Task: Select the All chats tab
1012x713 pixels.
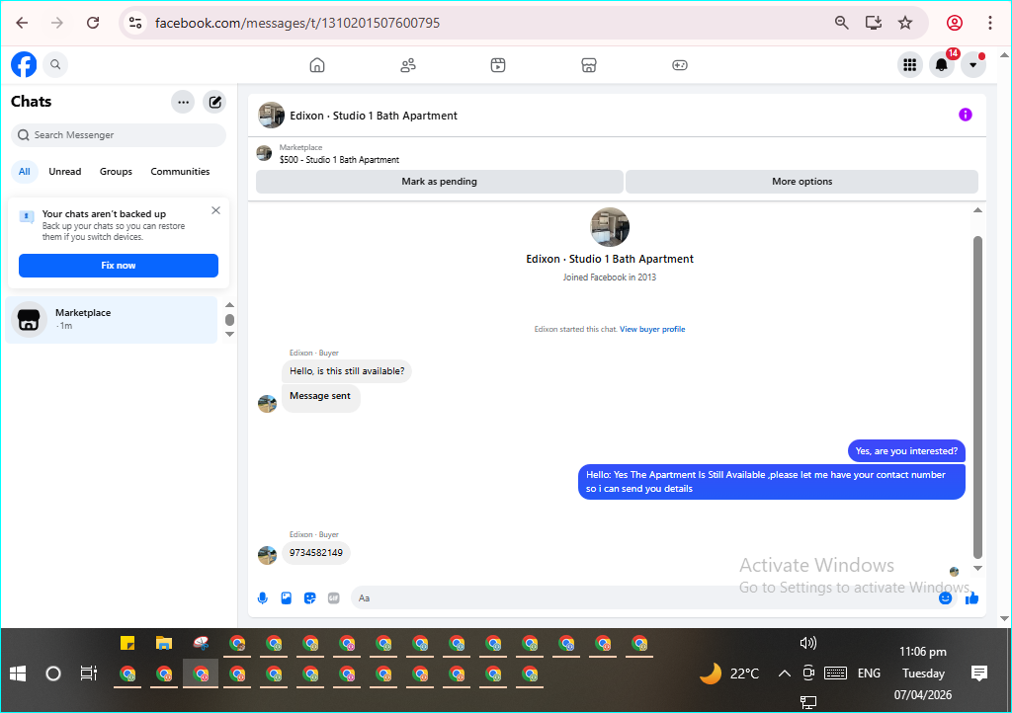Action: tap(25, 172)
